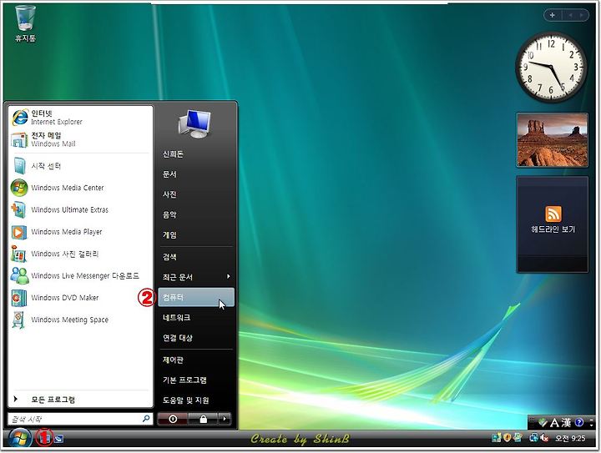Click the analog clock gadget

(551, 67)
